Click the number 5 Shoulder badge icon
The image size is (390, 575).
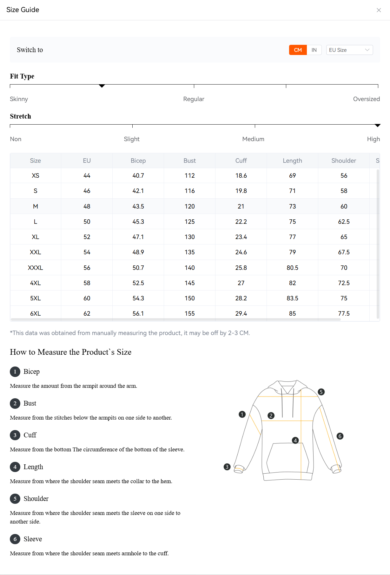pos(15,499)
